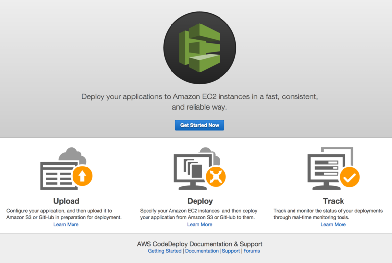This screenshot has height=263, width=392.
Task: Click the 'Track and monitor the status' description
Action: tap(328, 214)
